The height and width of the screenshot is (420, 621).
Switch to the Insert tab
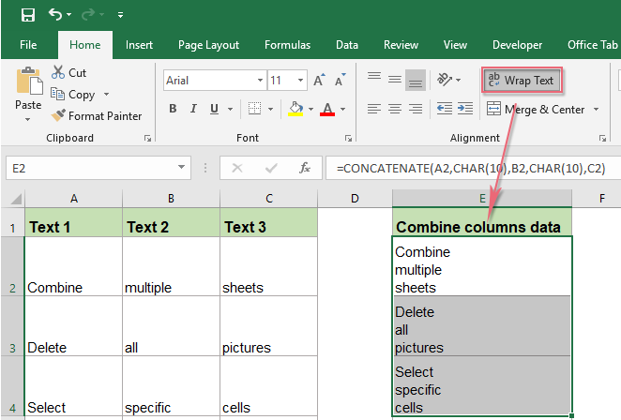(139, 45)
